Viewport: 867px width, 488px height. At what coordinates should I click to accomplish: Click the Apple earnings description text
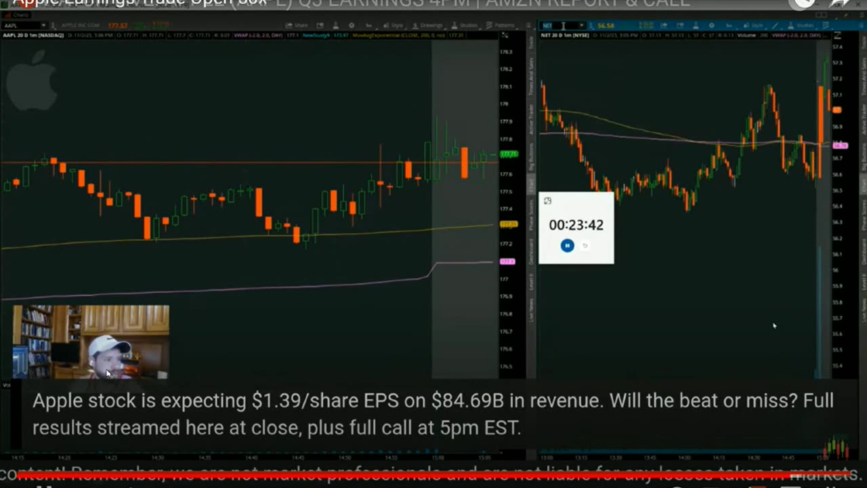(433, 414)
